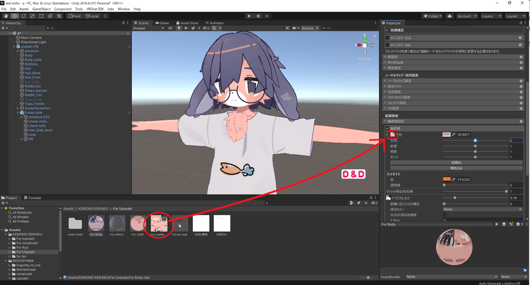The height and width of the screenshot is (285, 530).
Task: Play the Fur Body material preview
Action: (x=496, y=224)
